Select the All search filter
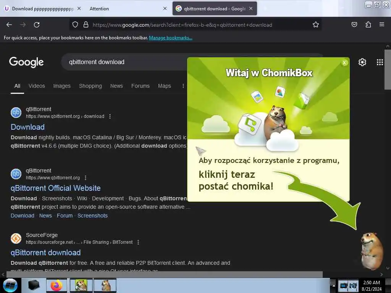This screenshot has height=293, width=391. (17, 86)
